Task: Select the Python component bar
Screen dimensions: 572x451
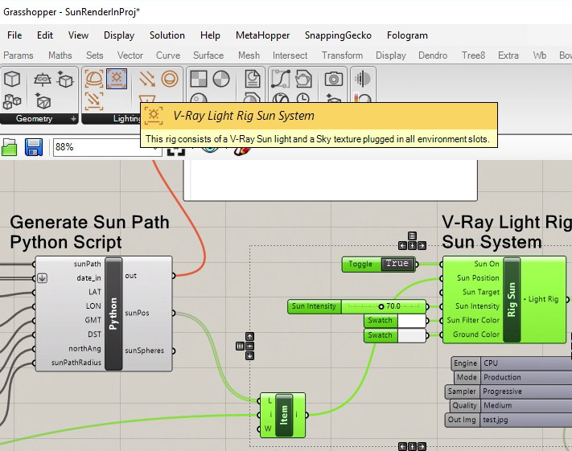Action: point(113,314)
